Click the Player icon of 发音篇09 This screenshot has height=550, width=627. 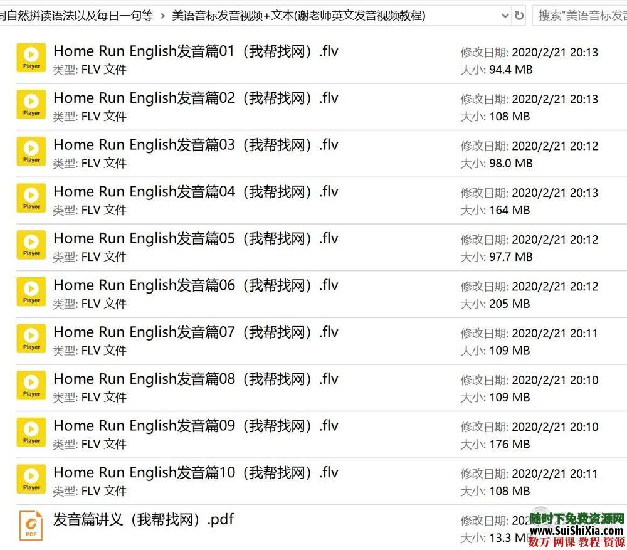tap(31, 431)
